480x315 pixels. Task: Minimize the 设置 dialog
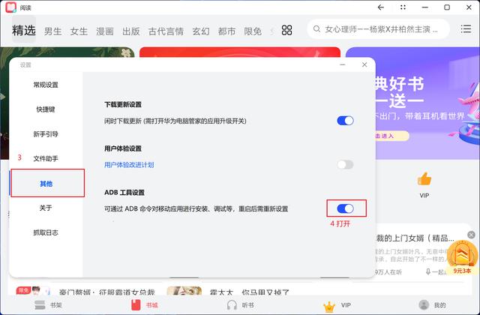click(343, 64)
